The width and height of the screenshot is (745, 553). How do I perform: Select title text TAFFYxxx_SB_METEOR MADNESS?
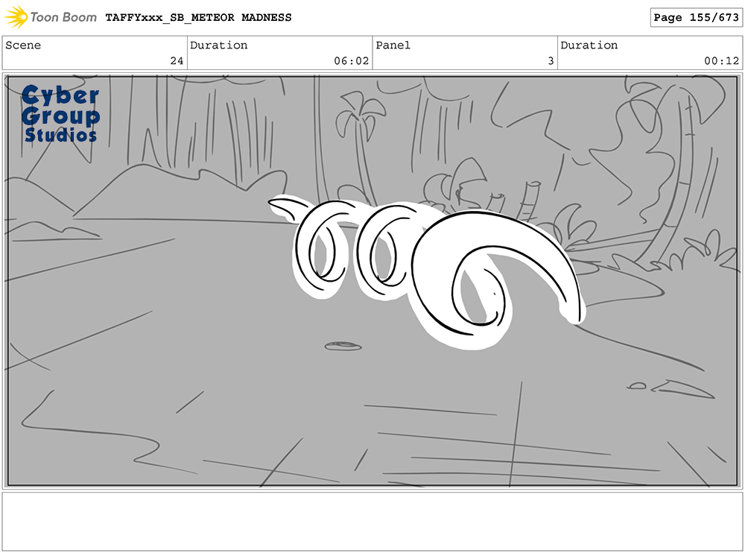[x=198, y=18]
